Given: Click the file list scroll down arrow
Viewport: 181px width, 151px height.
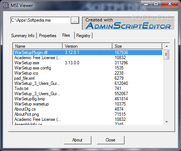Looking at the screenshot, I should (x=167, y=122).
